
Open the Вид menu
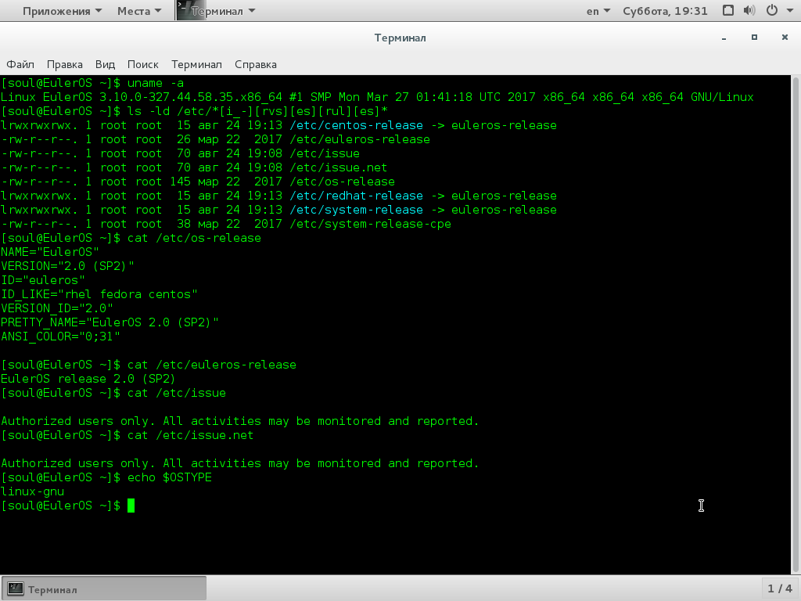point(105,64)
